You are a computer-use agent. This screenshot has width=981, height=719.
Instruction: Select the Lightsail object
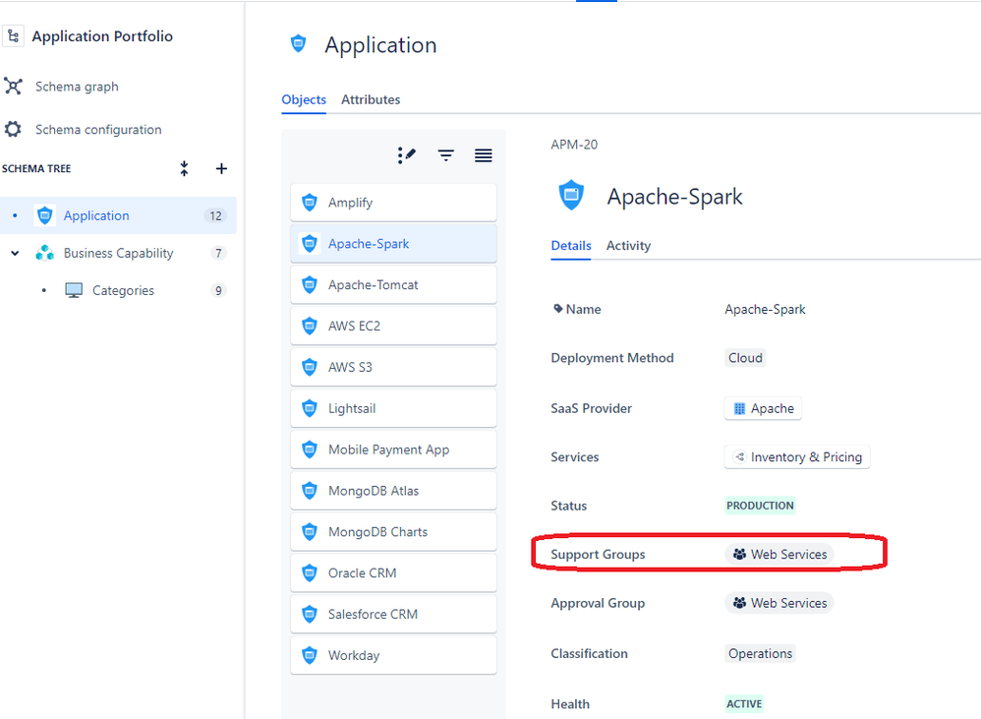(393, 408)
